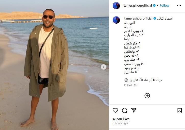
Task: Open tamerashourofficial username in caption
Action: click(138, 19)
